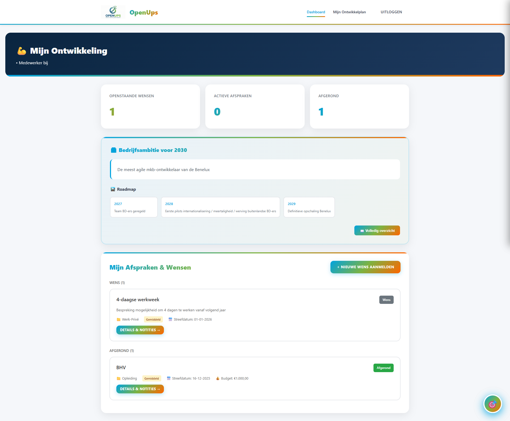Click the folder icon beside Werk-Privé

pos(118,320)
